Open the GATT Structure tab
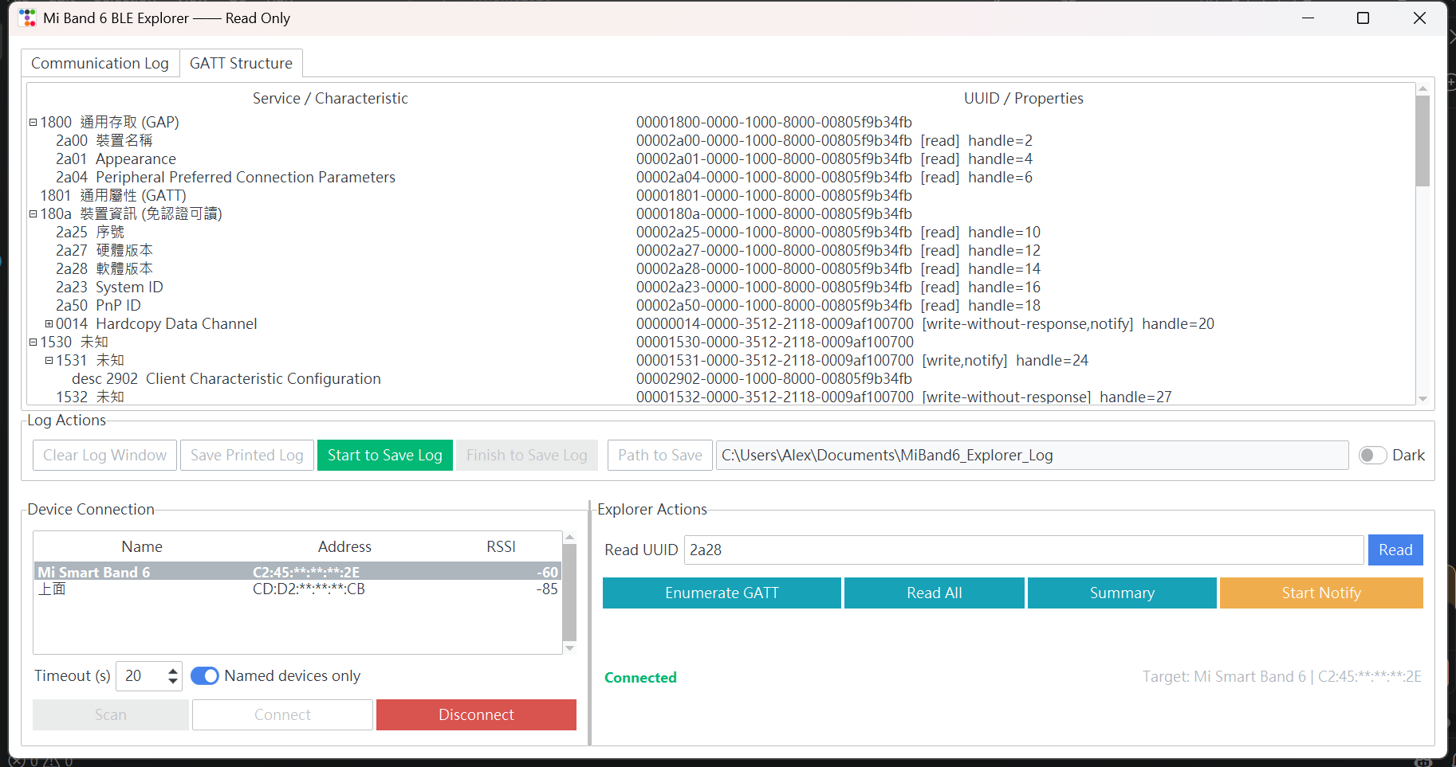Image resolution: width=1456 pixels, height=767 pixels. [241, 63]
